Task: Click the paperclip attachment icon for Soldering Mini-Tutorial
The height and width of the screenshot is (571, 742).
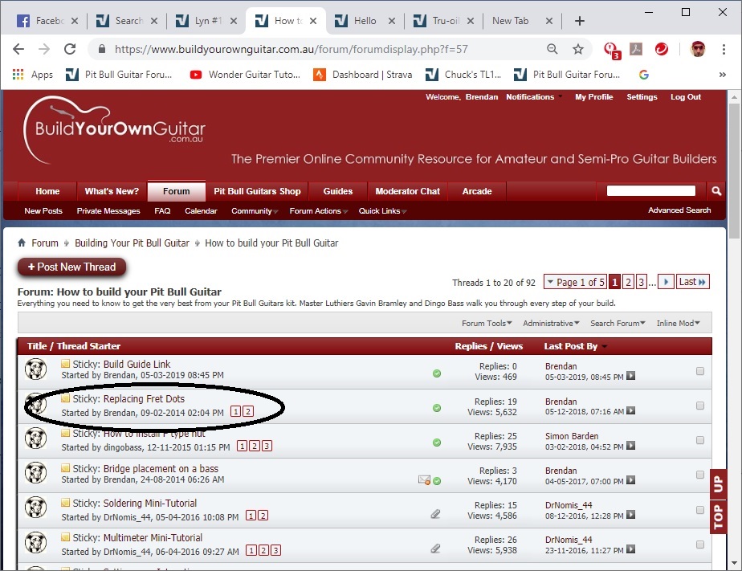Action: point(435,515)
